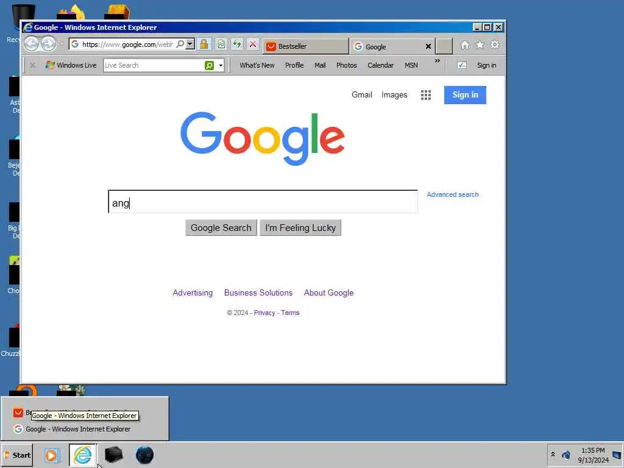The width and height of the screenshot is (624, 468).
Task: Click the green Live Search magnifier button
Action: pos(210,65)
